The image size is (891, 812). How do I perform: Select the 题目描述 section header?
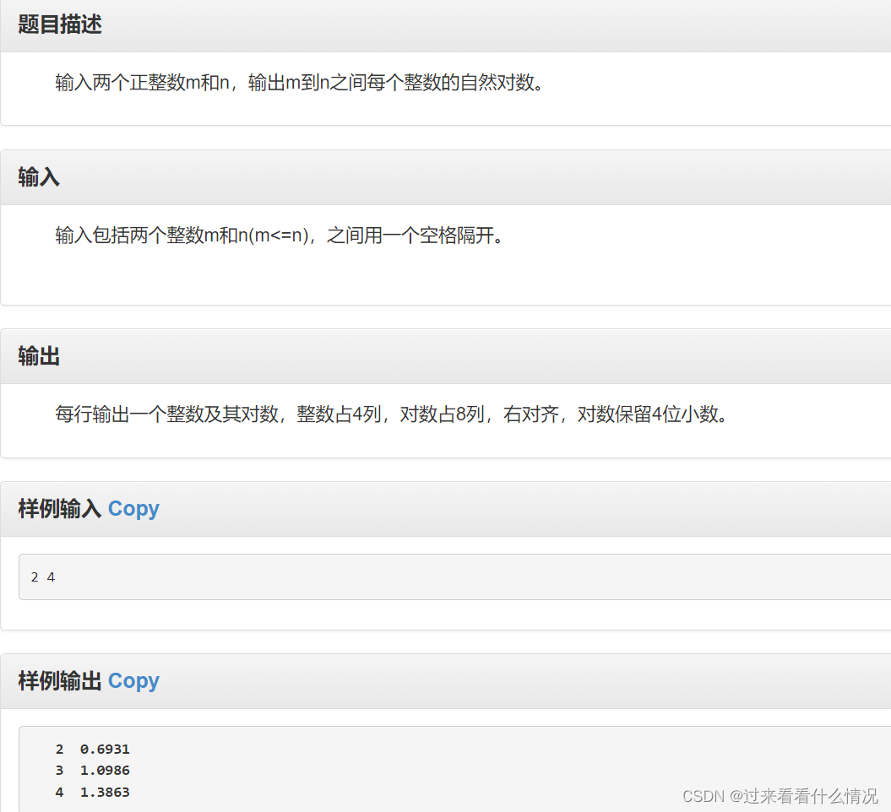57,24
